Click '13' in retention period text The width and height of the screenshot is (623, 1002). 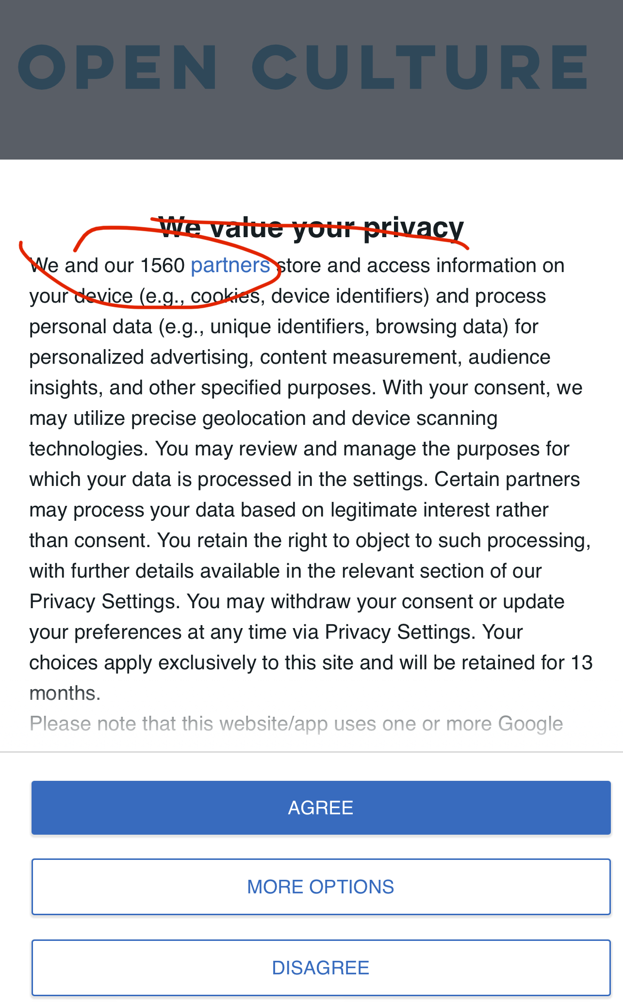click(x=581, y=663)
